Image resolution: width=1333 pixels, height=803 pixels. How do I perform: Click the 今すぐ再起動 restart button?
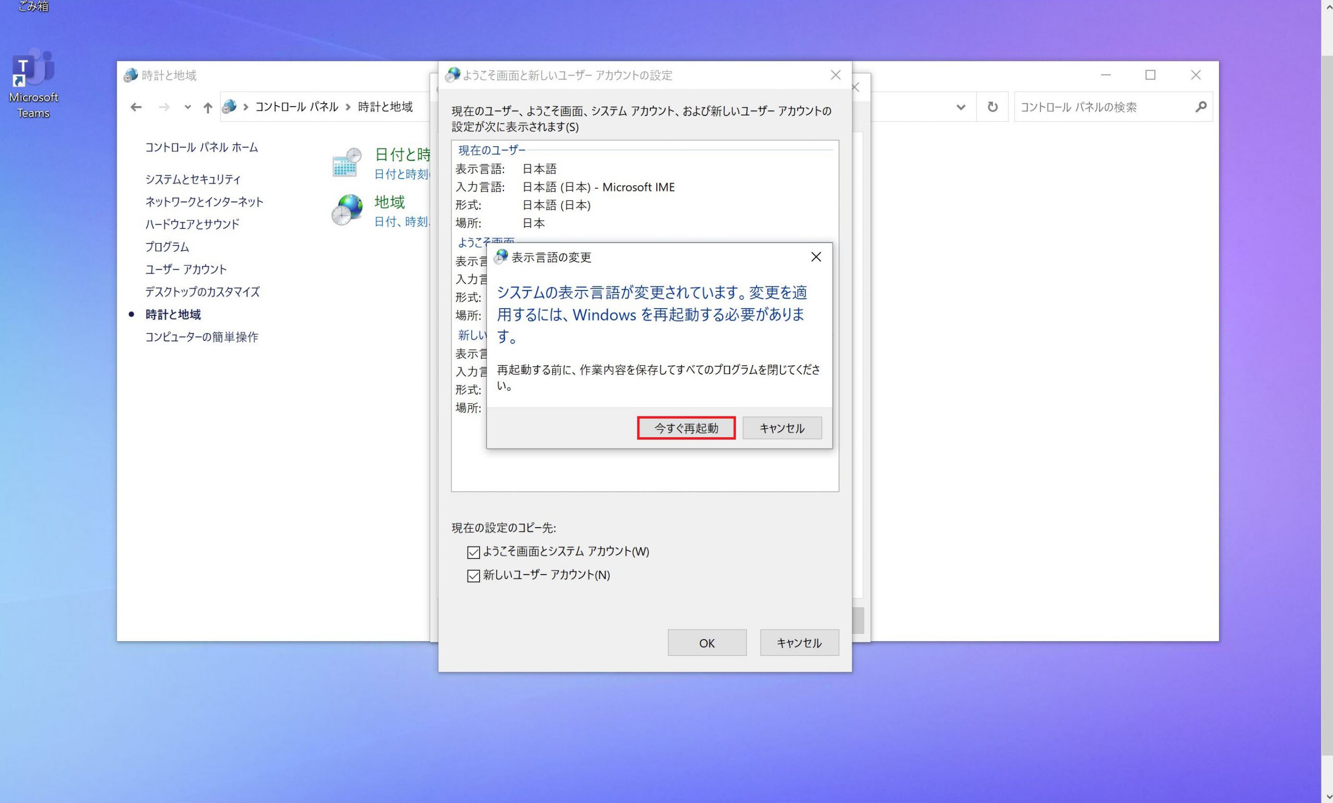click(x=685, y=428)
